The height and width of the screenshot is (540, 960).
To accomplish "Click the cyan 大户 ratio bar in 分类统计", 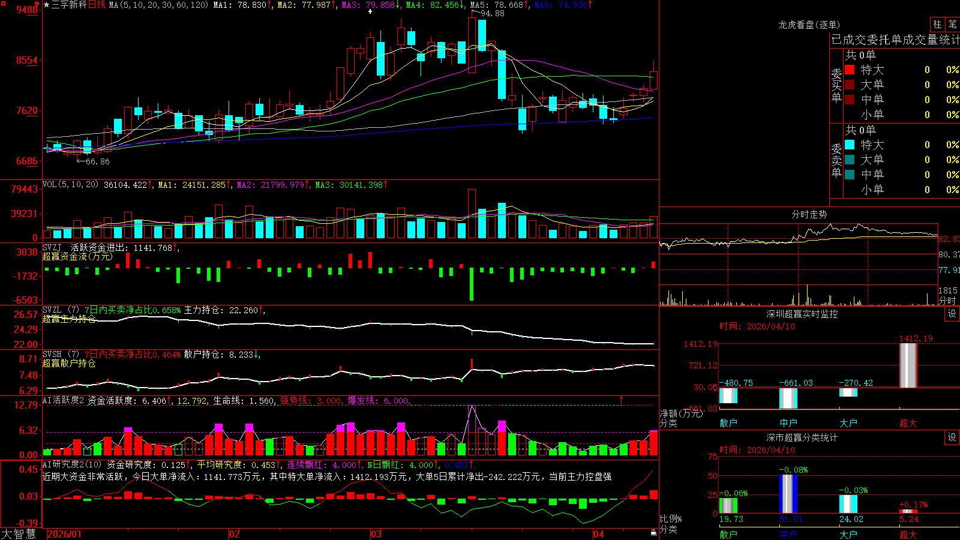I will 848,504.
